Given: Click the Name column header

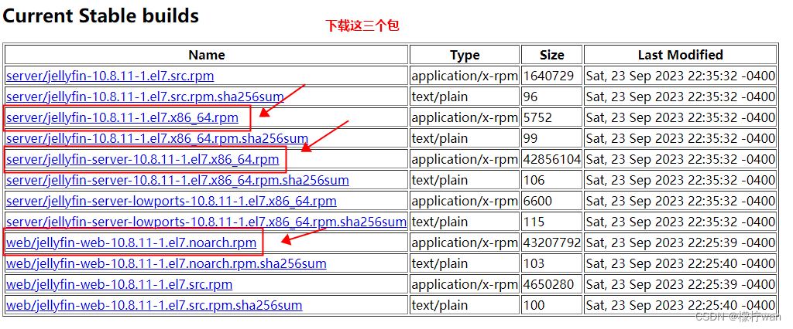Looking at the screenshot, I should 206,55.
